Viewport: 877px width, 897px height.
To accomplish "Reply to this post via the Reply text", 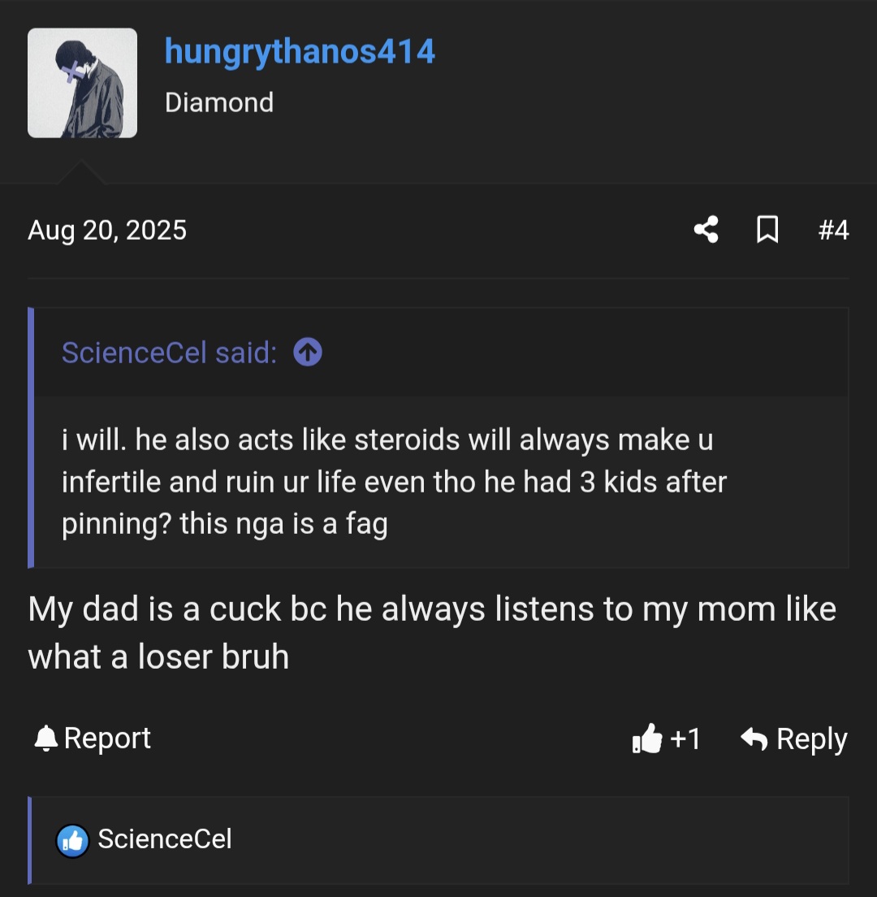I will [x=811, y=739].
